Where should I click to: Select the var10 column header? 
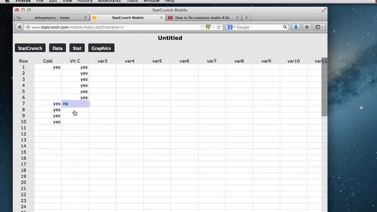pos(293,61)
